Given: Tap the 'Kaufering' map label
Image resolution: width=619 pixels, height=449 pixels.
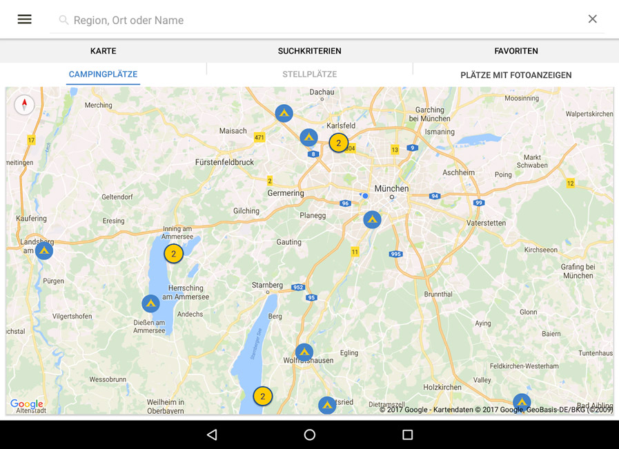Looking at the screenshot, I should pyautogui.click(x=31, y=218).
